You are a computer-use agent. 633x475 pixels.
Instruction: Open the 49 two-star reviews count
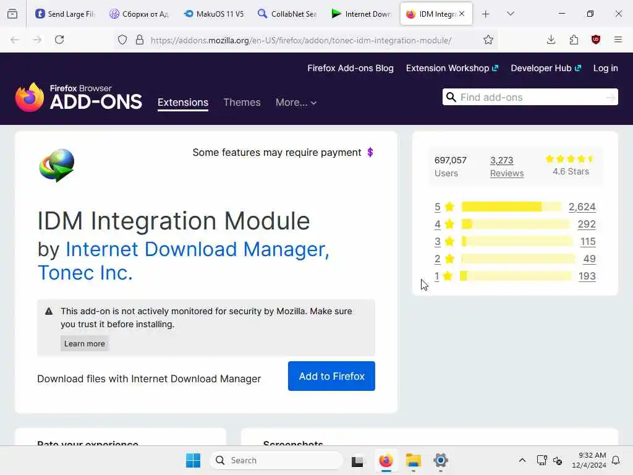pyautogui.click(x=589, y=259)
